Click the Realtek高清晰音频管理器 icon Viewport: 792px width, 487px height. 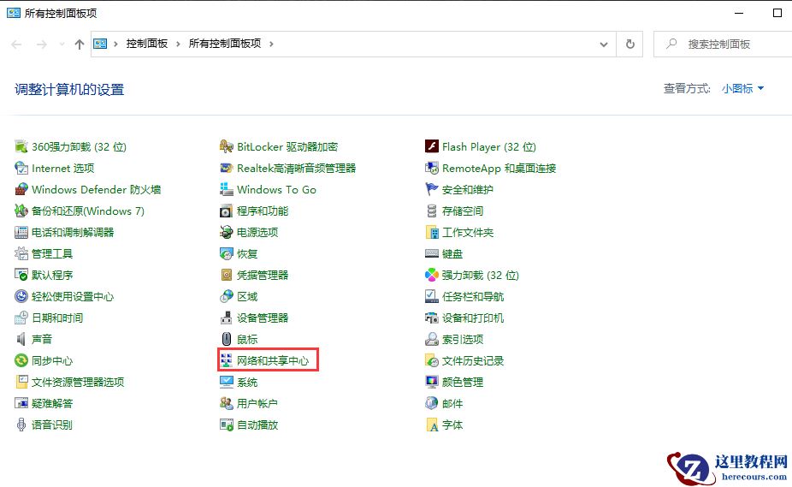pos(227,168)
